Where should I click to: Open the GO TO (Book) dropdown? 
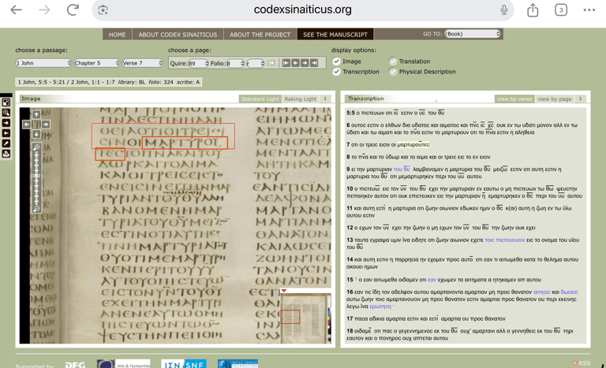473,34
